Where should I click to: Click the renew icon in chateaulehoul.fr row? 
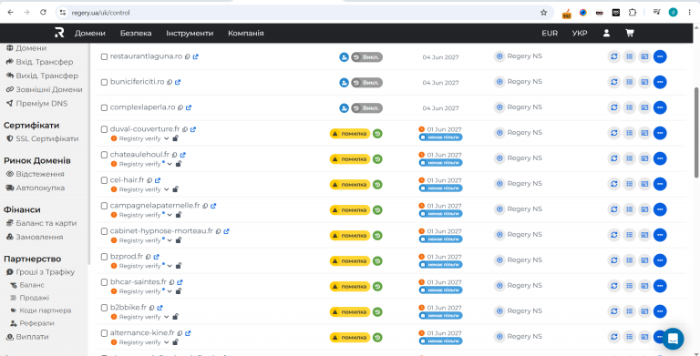[613, 158]
